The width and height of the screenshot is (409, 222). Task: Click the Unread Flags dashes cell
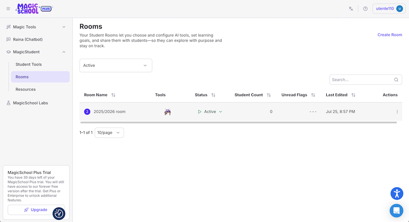pyautogui.click(x=313, y=112)
